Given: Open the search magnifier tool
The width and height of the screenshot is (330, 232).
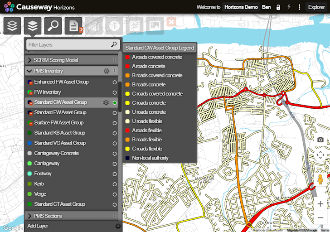Looking at the screenshot, I should [53, 26].
